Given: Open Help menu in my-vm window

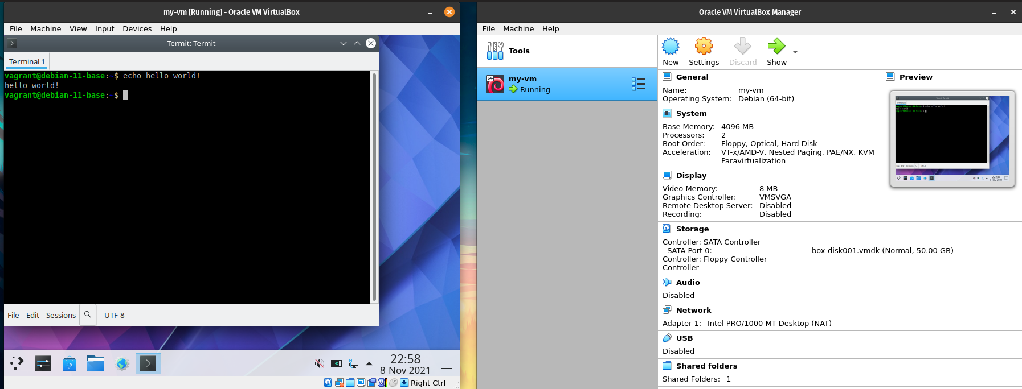Looking at the screenshot, I should click(x=168, y=28).
